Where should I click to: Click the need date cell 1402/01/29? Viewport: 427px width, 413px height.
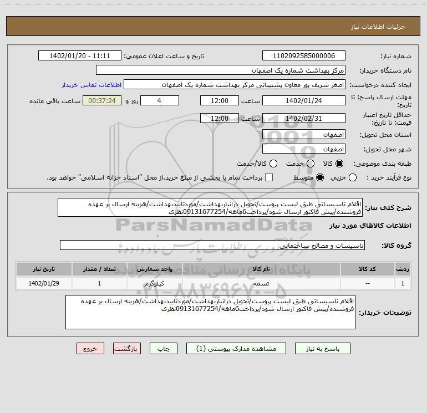point(44,283)
